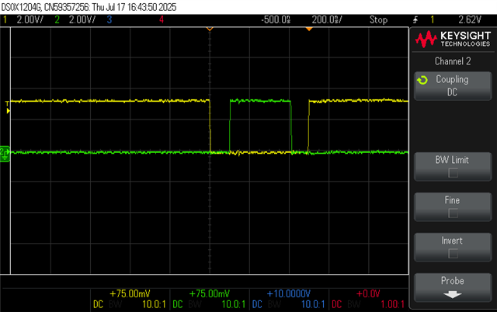The width and height of the screenshot is (497, 312).
Task: Enable the Fine adjustment checkbox
Action: [x=453, y=213]
